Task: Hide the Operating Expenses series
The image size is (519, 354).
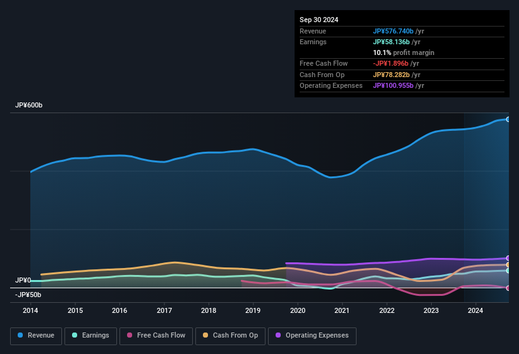Action: click(312, 335)
